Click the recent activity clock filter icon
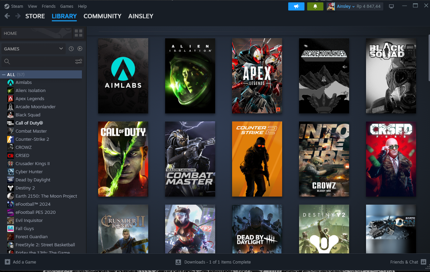 pos(71,49)
